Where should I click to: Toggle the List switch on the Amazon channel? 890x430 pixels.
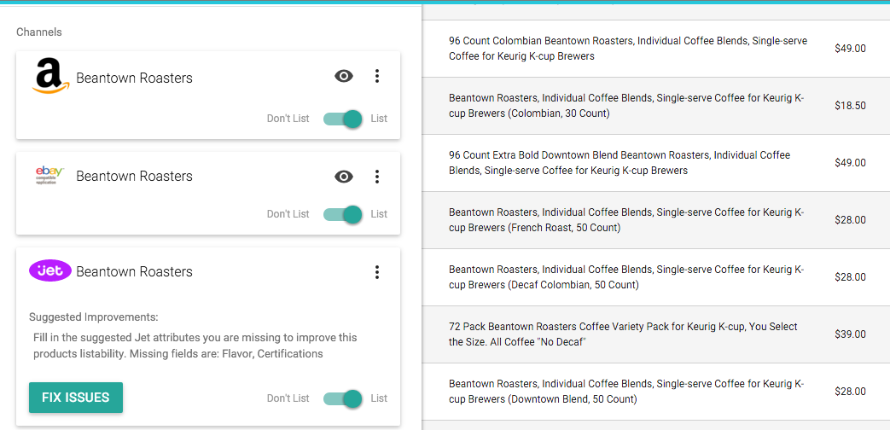pos(342,119)
